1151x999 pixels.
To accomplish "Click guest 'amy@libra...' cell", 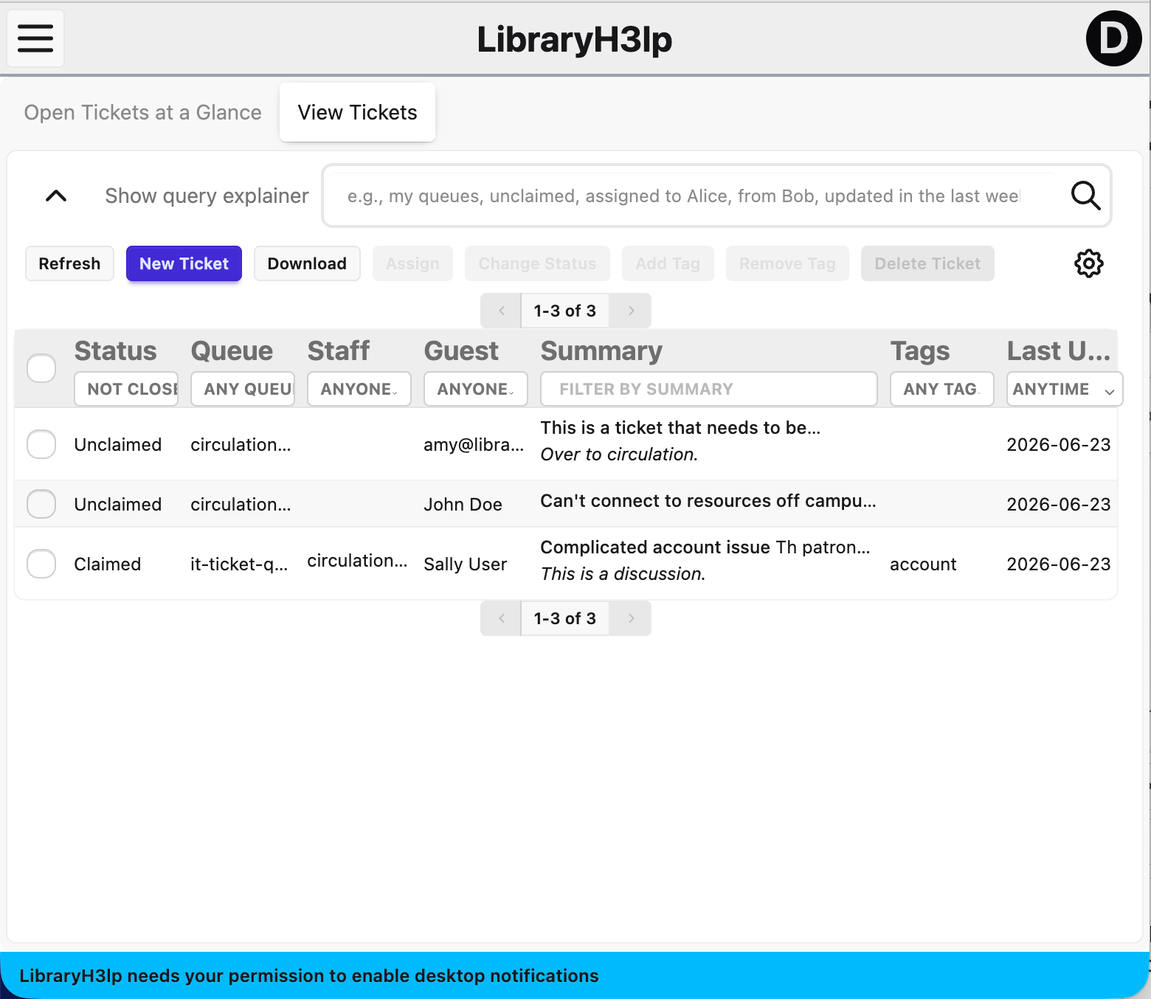I will [x=474, y=444].
